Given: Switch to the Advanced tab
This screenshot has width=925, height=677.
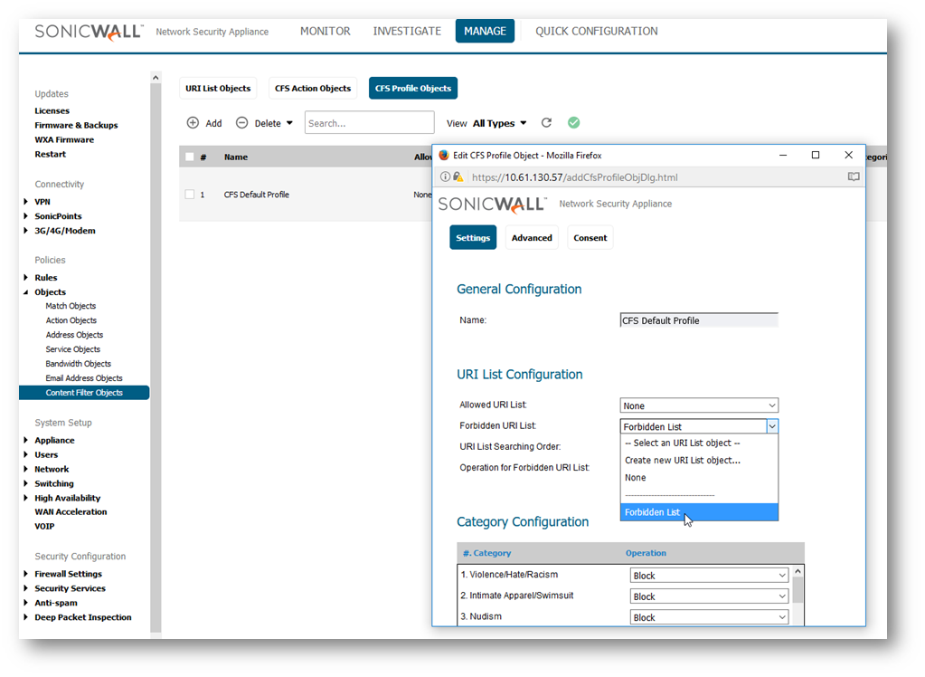Looking at the screenshot, I should pyautogui.click(x=532, y=238).
